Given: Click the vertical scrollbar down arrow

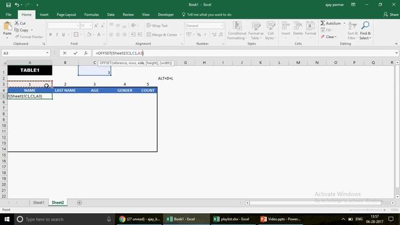Looking at the screenshot, I should tap(397, 197).
